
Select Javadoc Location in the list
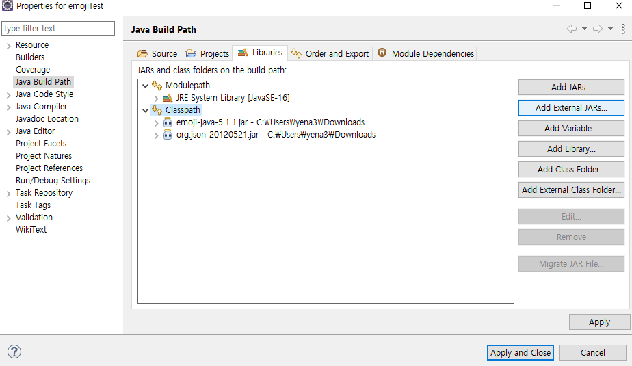[x=47, y=119]
